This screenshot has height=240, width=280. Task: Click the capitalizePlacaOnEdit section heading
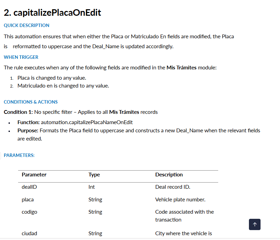pyautogui.click(x=53, y=13)
